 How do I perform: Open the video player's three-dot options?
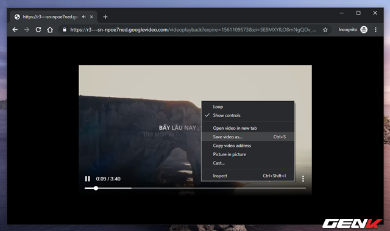click(x=303, y=179)
